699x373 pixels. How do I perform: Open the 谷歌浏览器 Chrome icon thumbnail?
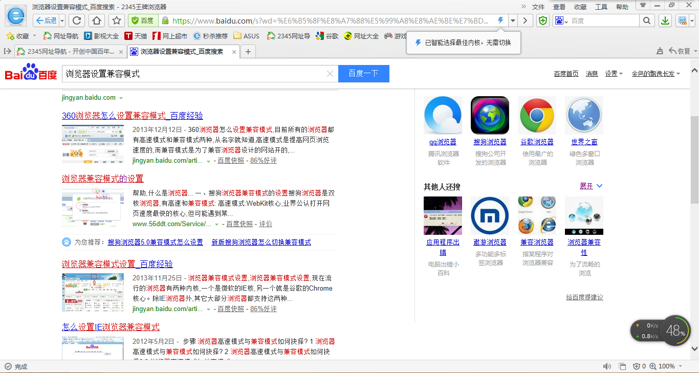pos(537,115)
